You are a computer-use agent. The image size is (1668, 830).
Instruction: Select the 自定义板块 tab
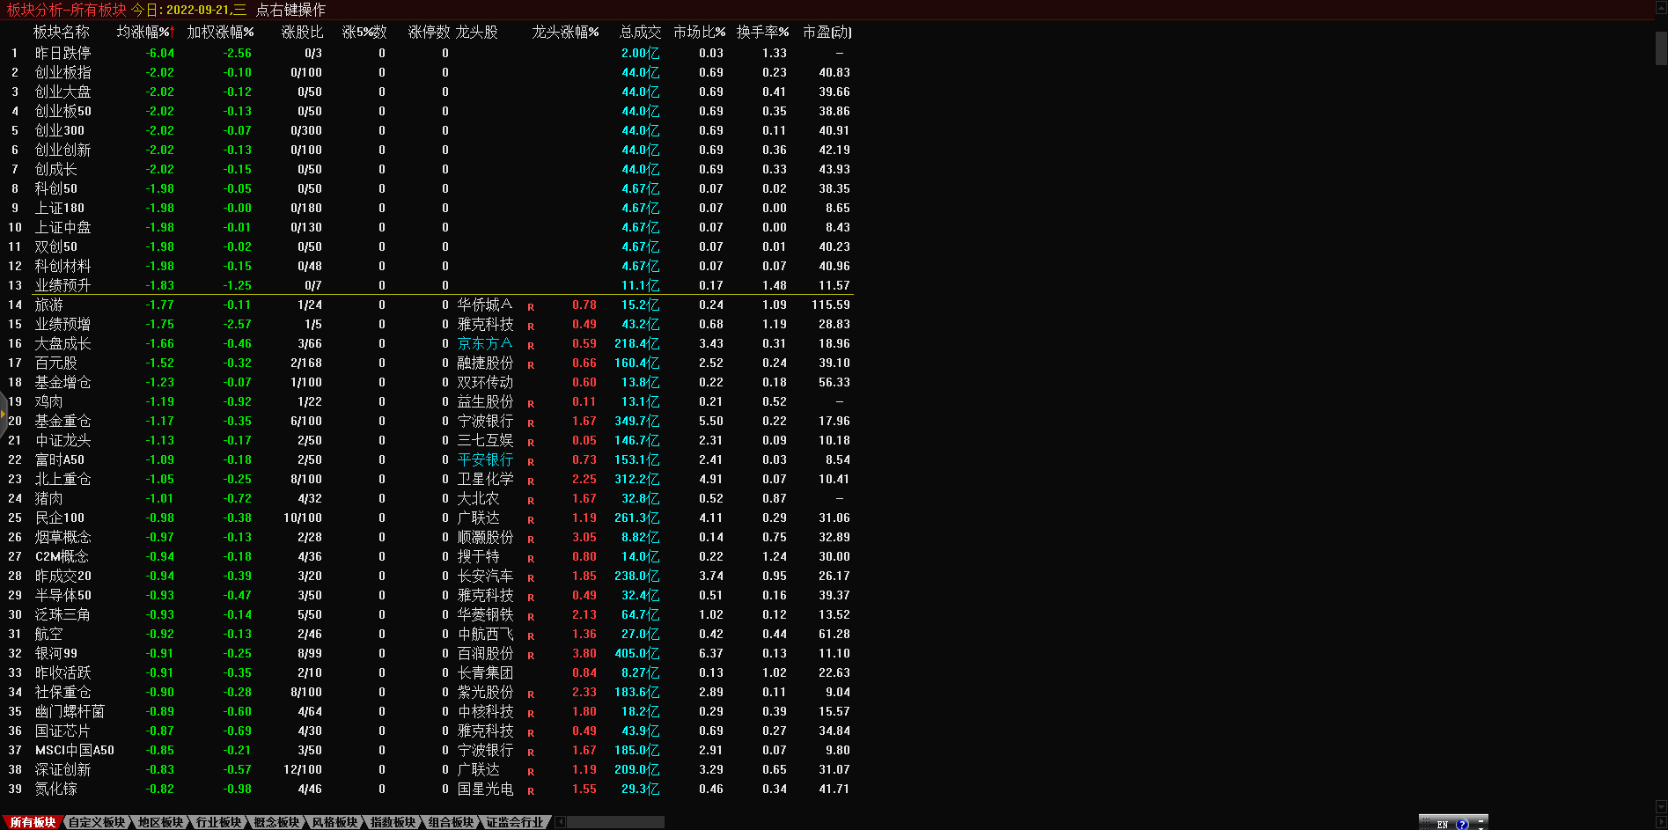[x=97, y=822]
